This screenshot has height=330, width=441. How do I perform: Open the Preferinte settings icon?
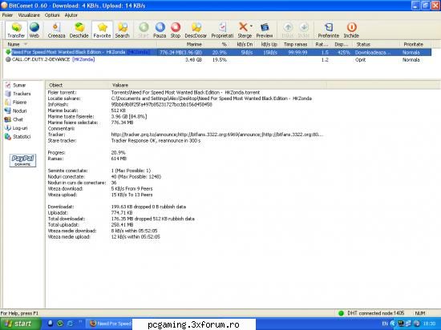pyautogui.click(x=328, y=30)
